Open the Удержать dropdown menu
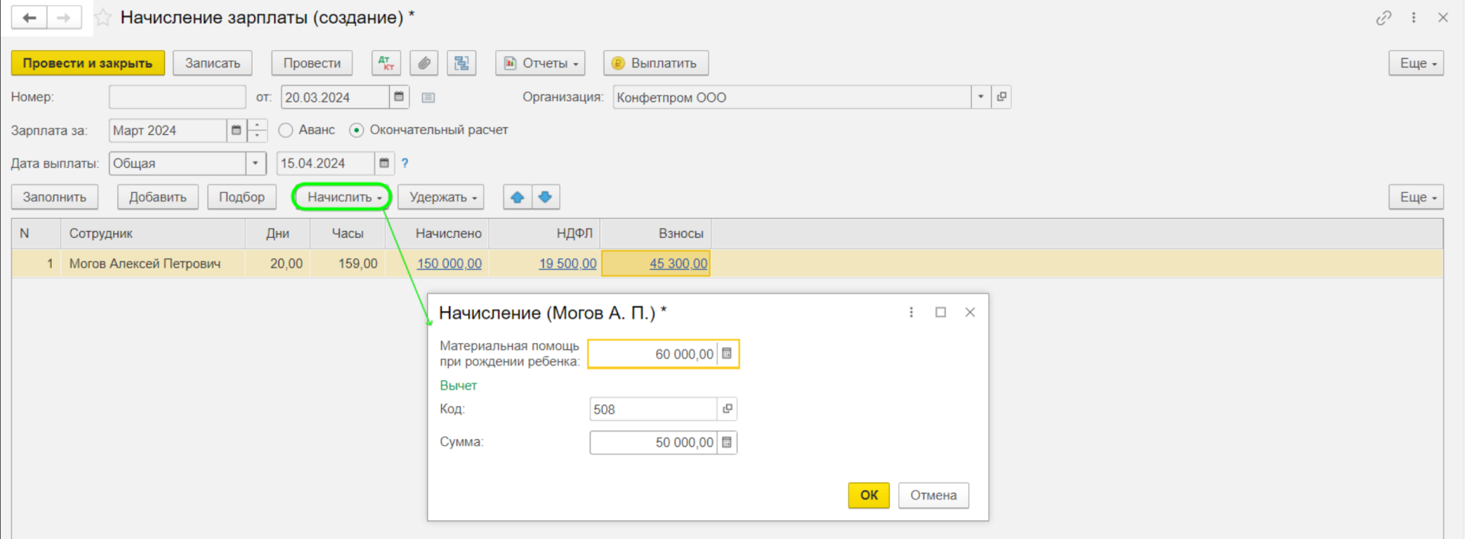The image size is (1465, 539). 441,197
